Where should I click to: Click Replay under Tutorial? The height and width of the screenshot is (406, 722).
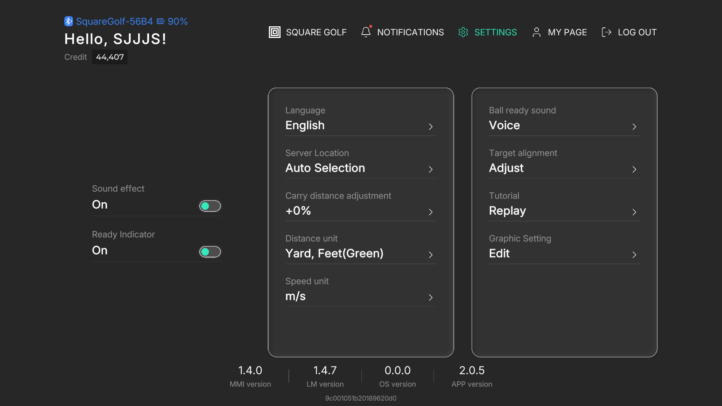[507, 211]
